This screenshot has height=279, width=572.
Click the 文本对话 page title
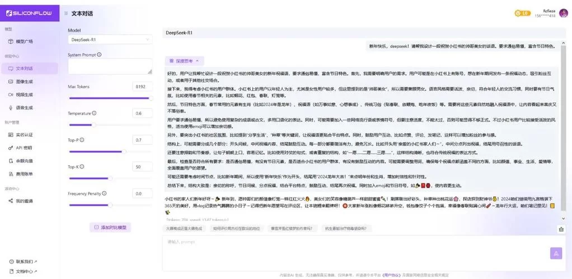82,13
